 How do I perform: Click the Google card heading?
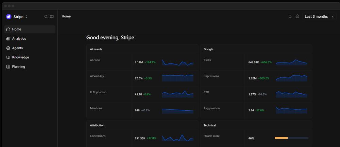[208, 49]
